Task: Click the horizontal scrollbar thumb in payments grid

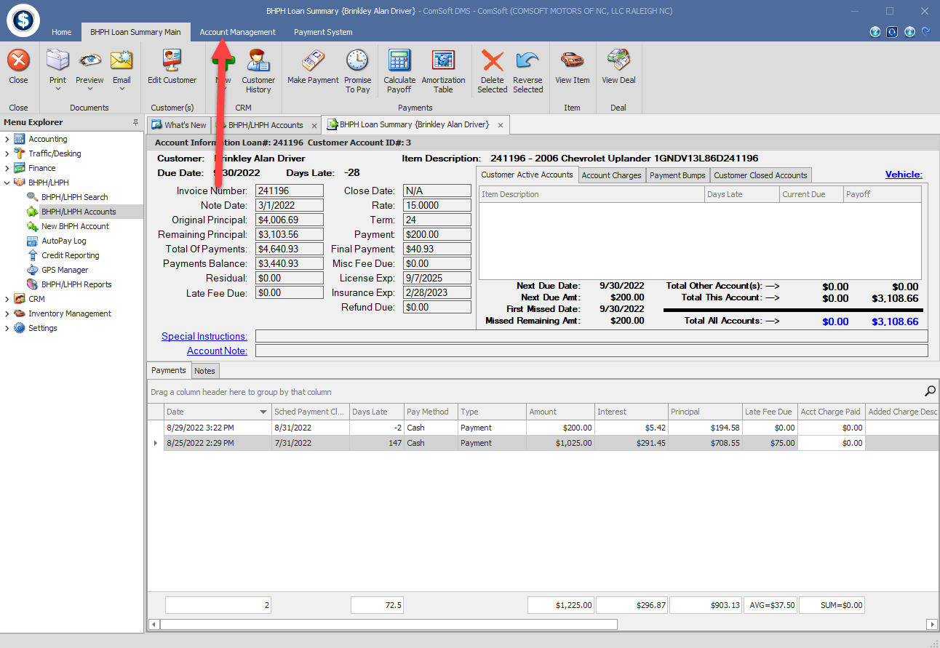Action: 389,624
